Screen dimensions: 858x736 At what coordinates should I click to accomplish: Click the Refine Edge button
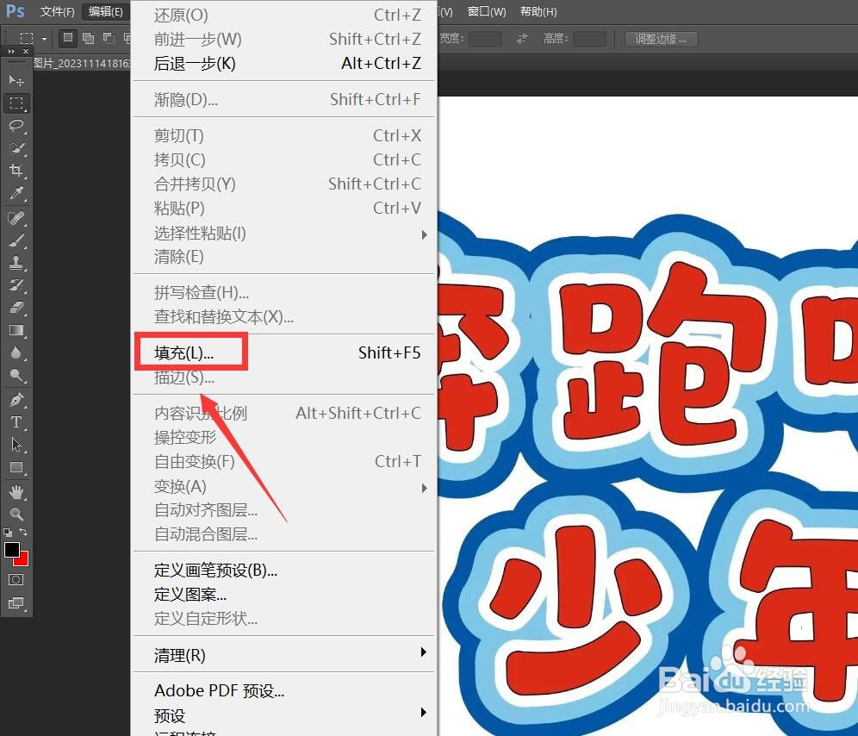point(661,39)
